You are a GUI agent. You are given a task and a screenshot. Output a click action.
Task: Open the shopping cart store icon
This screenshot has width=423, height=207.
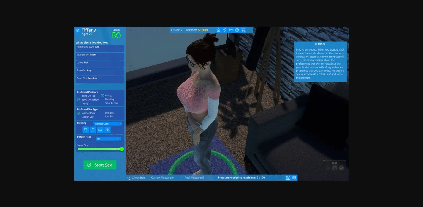pos(243,30)
